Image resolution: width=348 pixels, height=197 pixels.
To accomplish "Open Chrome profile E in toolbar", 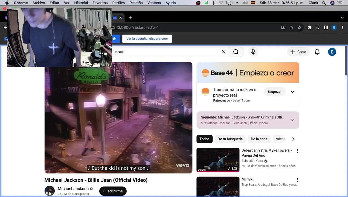I will click(334, 27).
